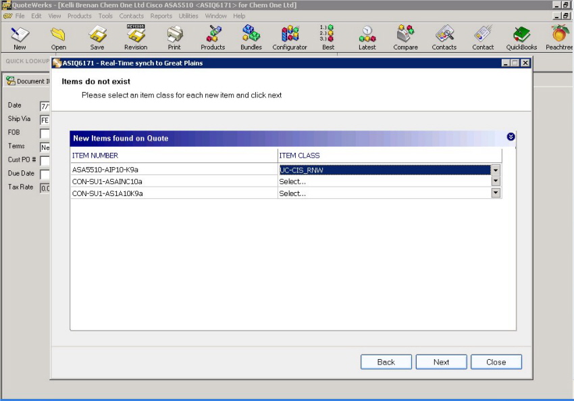Screen dimensions: 574x401
Task: Click the Back button
Action: point(386,362)
